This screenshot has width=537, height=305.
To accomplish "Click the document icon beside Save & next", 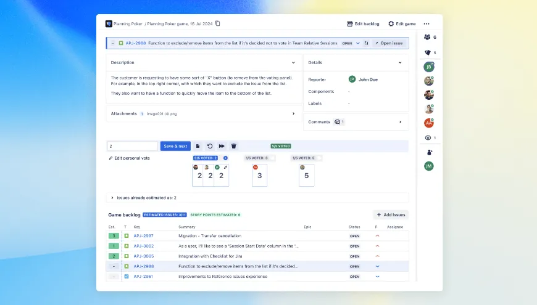I will (x=198, y=146).
